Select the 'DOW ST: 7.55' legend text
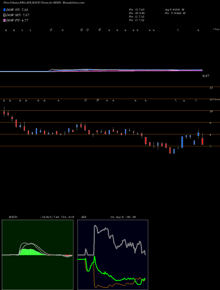 coord(17,10)
